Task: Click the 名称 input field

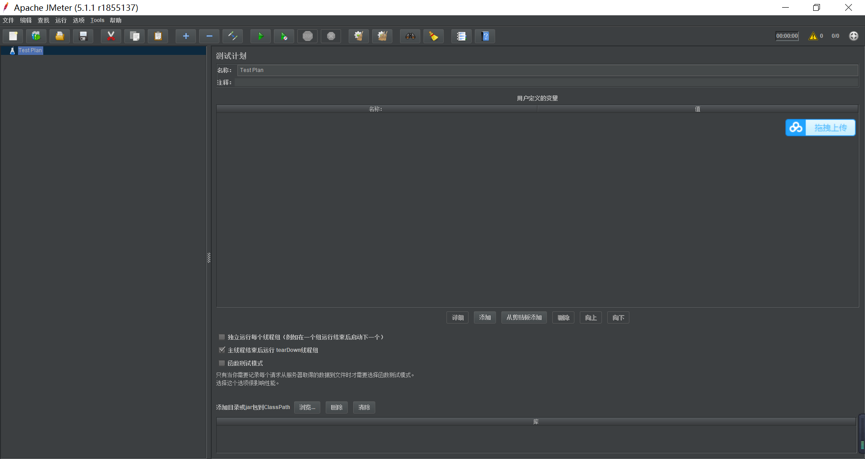Action: (547, 70)
